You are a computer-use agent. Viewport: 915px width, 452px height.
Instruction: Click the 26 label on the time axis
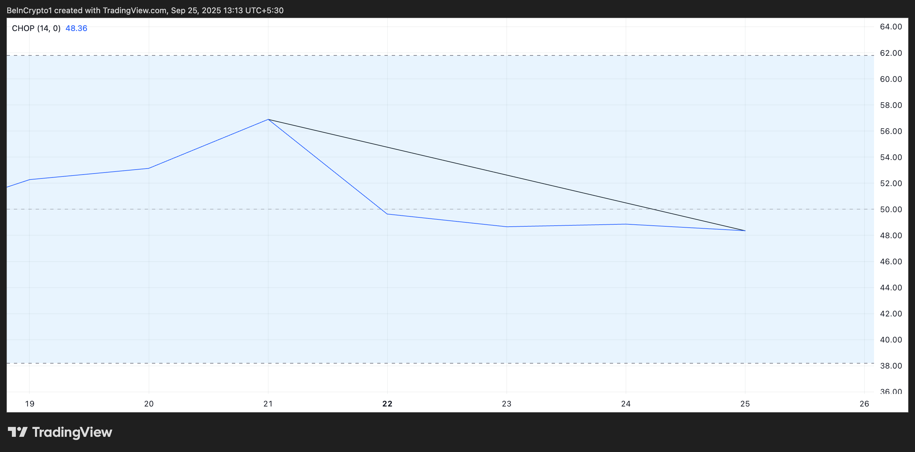pos(865,404)
